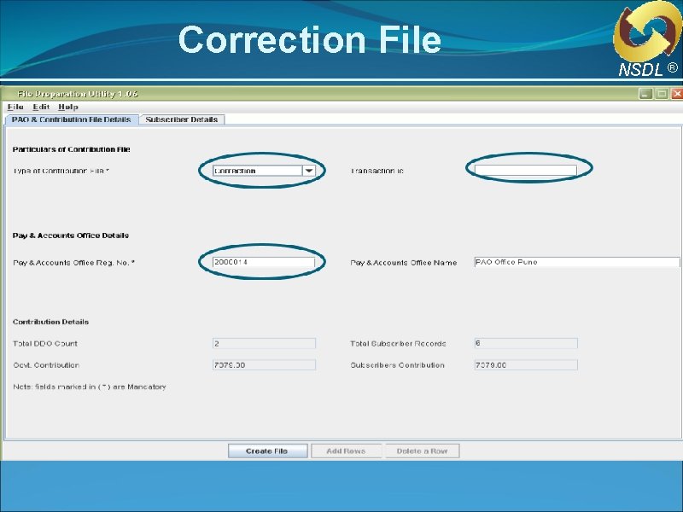Switch to Subscriber Details tab
This screenshot has height=512, width=683.
coord(182,119)
